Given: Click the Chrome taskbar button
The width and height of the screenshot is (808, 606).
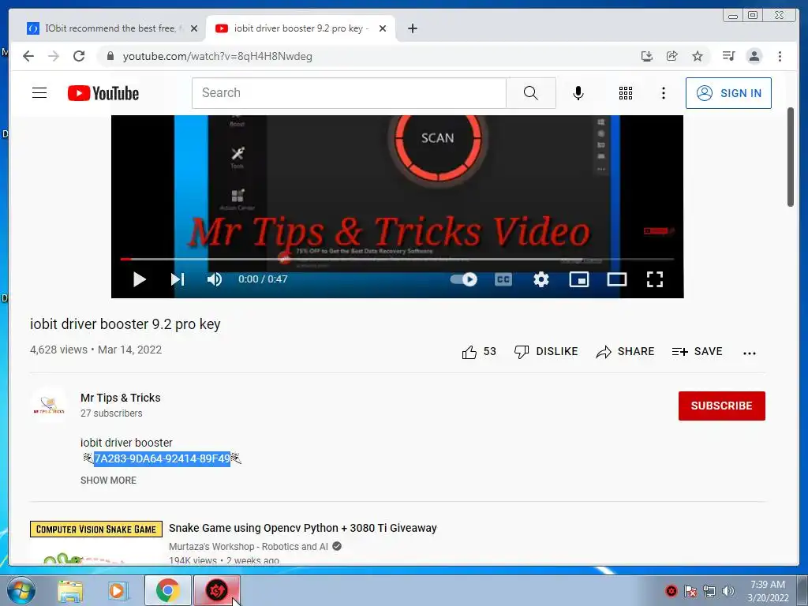Looking at the screenshot, I should pos(167,590).
